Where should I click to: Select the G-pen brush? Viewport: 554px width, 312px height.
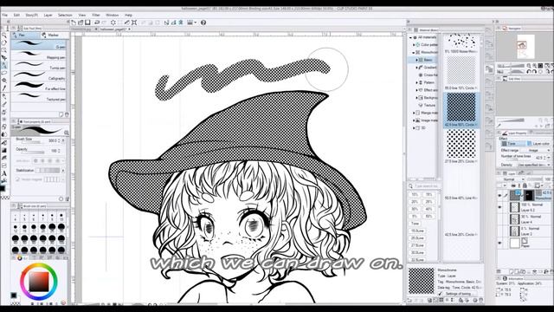point(39,44)
